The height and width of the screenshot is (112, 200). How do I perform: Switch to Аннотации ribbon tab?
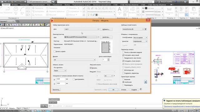pos(24,5)
